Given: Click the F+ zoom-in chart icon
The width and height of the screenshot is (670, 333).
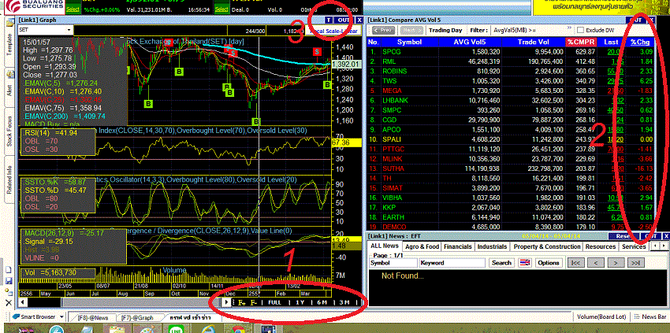Looking at the screenshot, I should coord(242,302).
